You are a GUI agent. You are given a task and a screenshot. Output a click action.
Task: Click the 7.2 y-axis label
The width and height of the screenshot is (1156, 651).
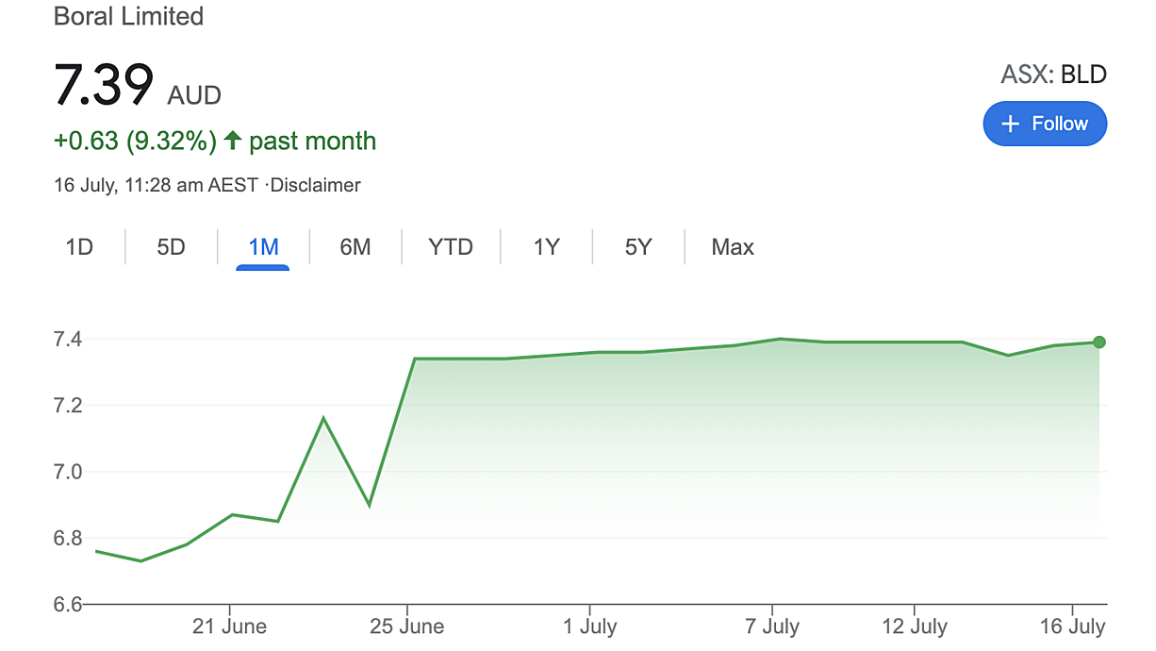click(x=66, y=406)
